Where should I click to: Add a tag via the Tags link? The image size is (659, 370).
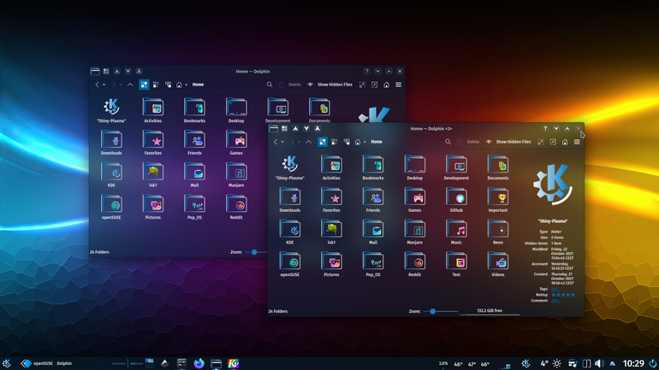click(x=555, y=289)
